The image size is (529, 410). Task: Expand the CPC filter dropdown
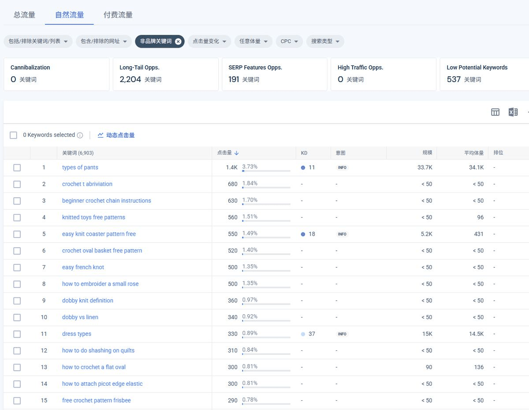(289, 41)
